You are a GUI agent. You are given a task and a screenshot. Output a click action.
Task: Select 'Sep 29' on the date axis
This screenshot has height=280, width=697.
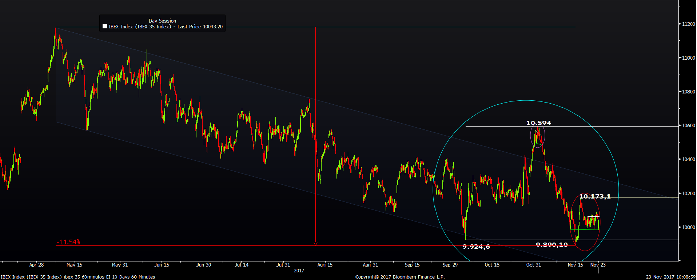click(450, 265)
